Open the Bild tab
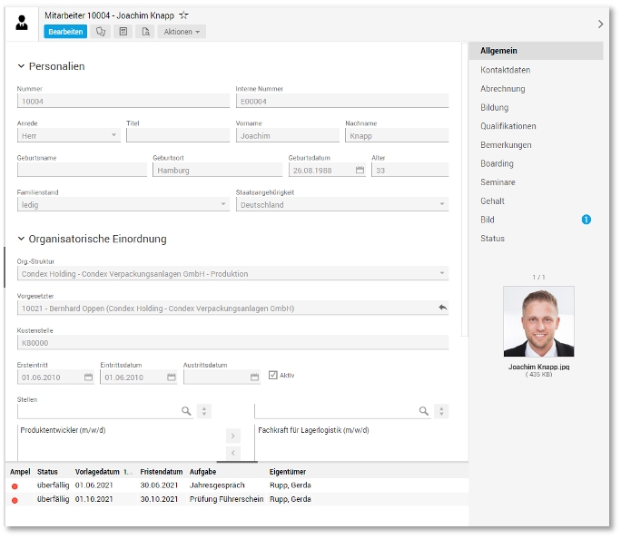 click(488, 220)
